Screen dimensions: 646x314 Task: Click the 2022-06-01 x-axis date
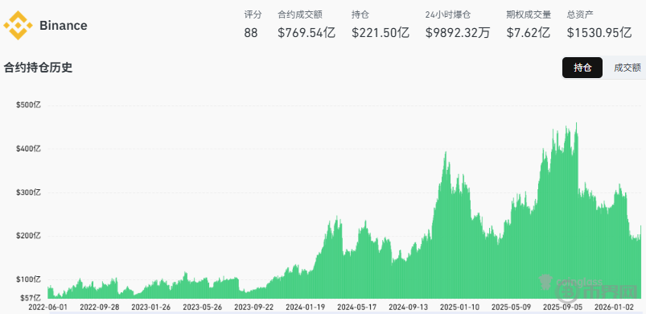tap(48, 307)
